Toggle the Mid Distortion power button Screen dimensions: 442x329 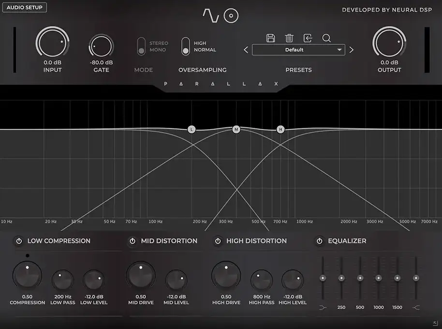tap(133, 241)
